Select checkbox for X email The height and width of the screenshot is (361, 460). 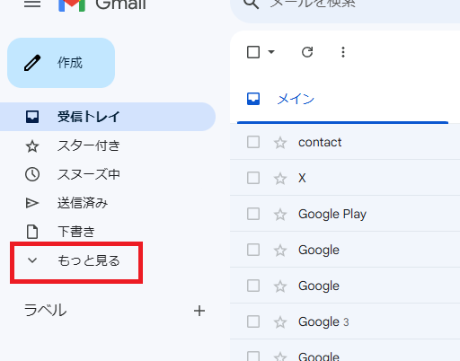[x=253, y=178]
